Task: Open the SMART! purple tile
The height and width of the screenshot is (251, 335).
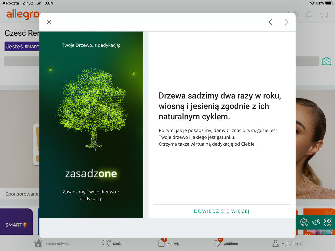Action: [x=16, y=222]
